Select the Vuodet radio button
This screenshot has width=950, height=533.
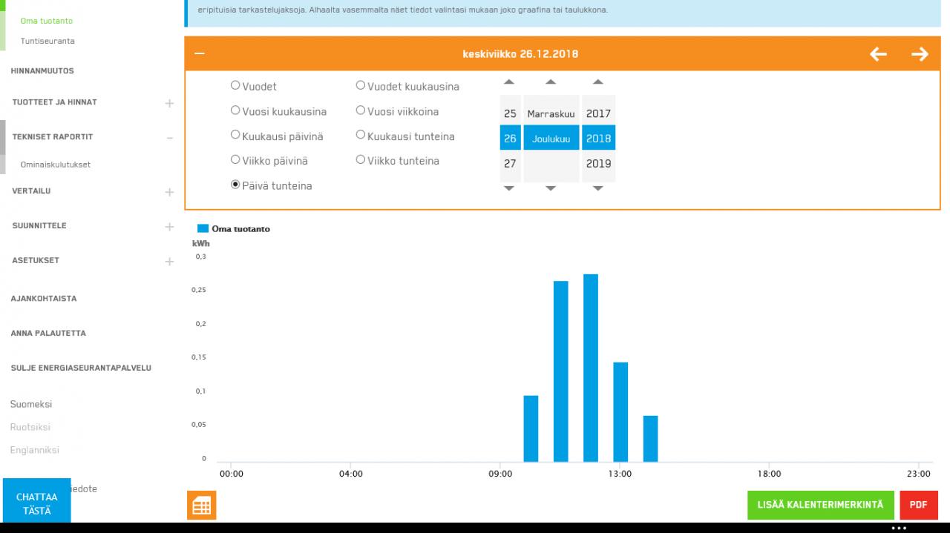pyautogui.click(x=235, y=85)
